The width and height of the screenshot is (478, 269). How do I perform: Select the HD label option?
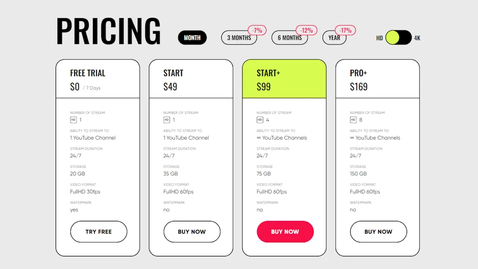click(x=380, y=38)
